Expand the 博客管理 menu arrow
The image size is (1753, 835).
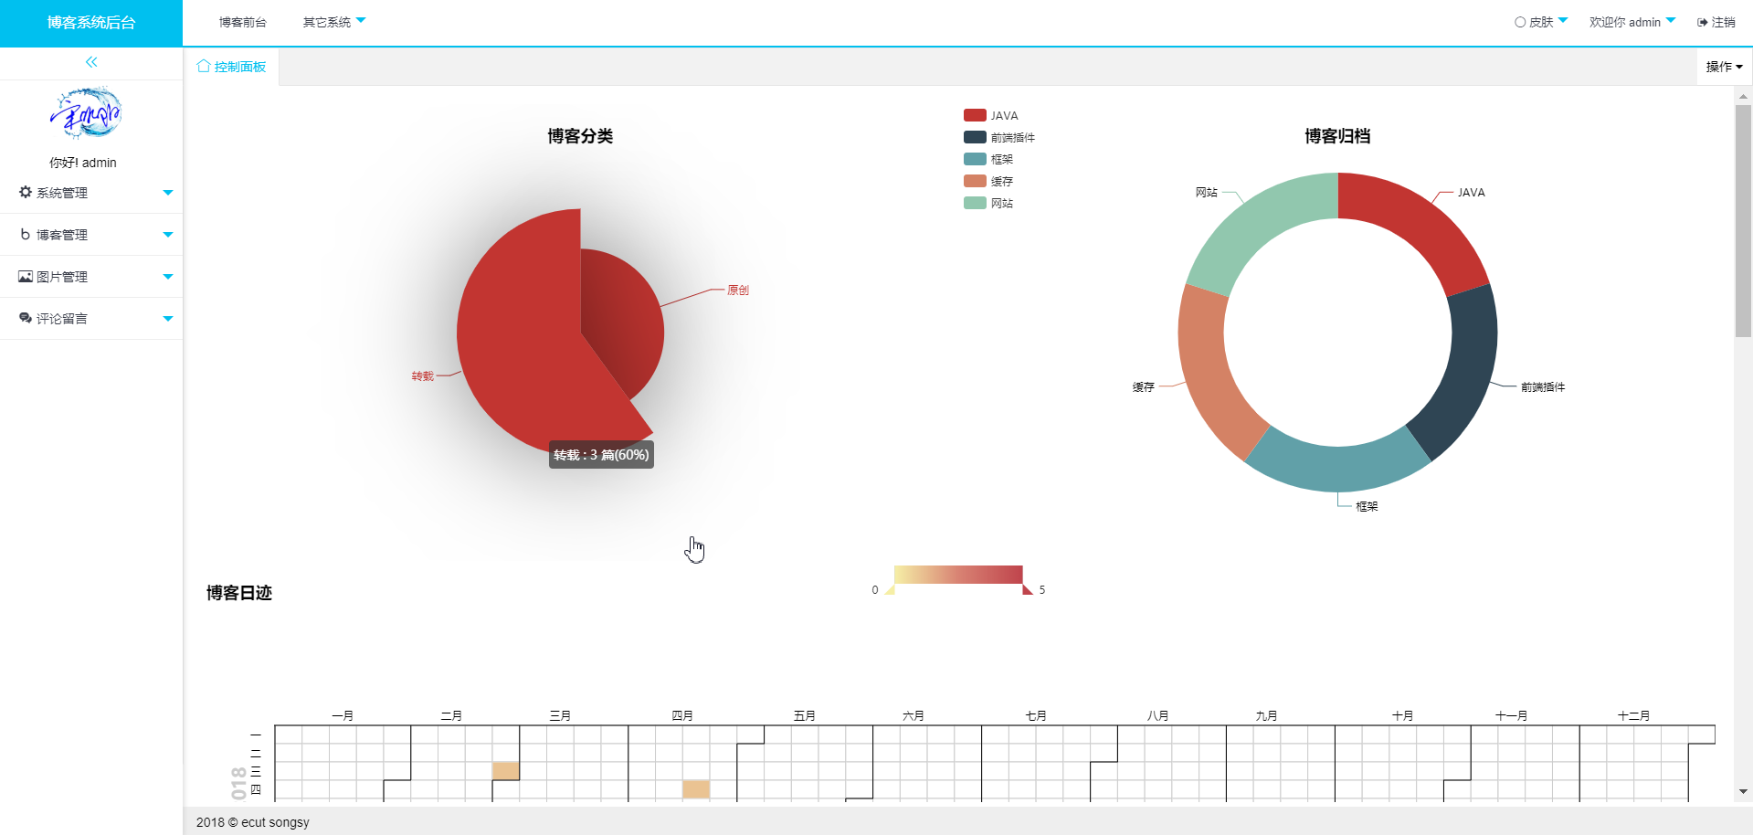pyautogui.click(x=168, y=234)
